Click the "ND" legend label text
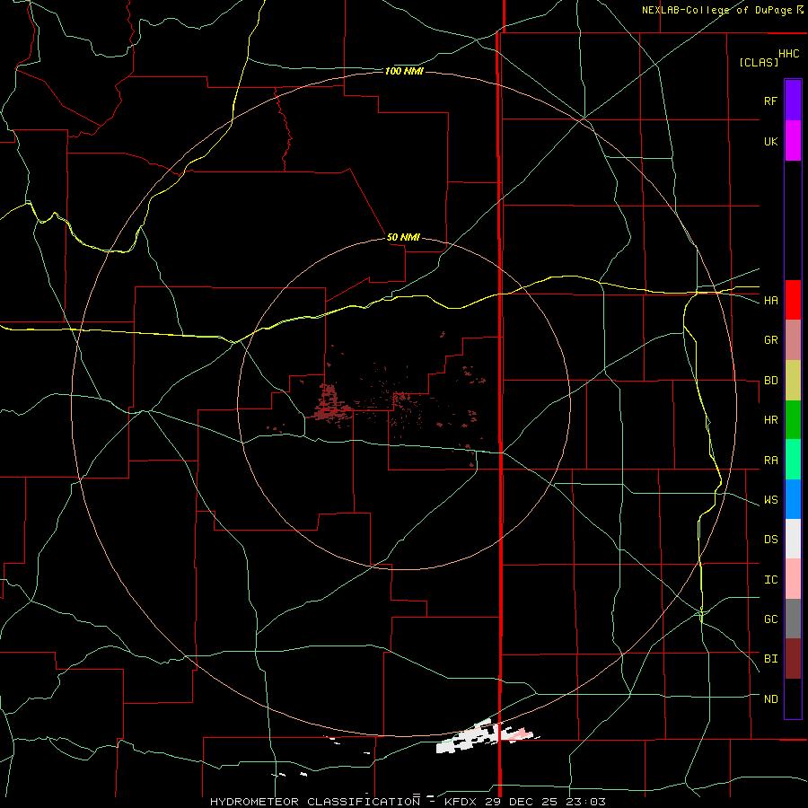The height and width of the screenshot is (808, 808). 771,699
